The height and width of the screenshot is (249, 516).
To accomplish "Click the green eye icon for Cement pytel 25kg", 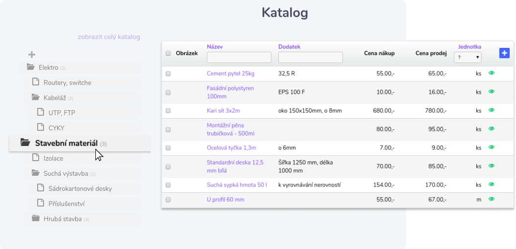I will pos(492,73).
